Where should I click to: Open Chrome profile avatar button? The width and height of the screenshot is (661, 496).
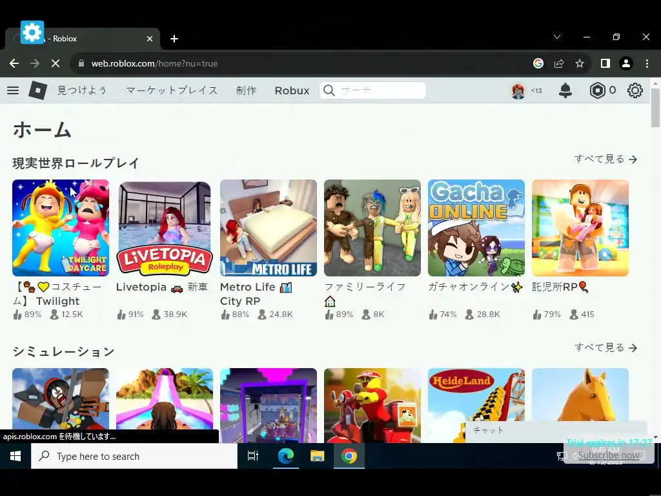pyautogui.click(x=626, y=63)
